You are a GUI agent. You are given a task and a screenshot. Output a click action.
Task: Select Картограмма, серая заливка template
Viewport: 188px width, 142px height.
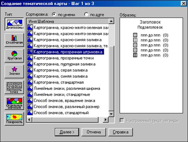pyautogui.click(x=61, y=70)
